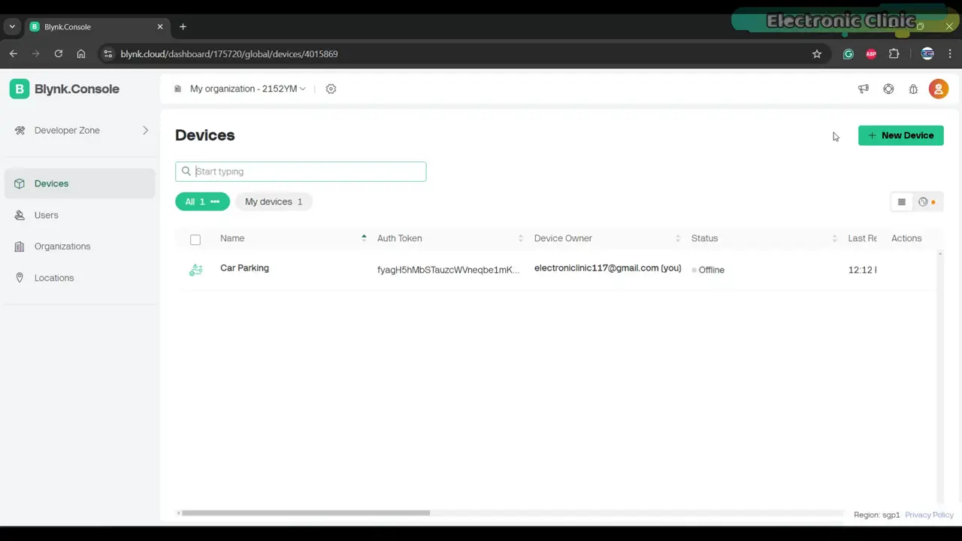Sort by Name column arrows
The image size is (962, 541).
click(x=364, y=238)
